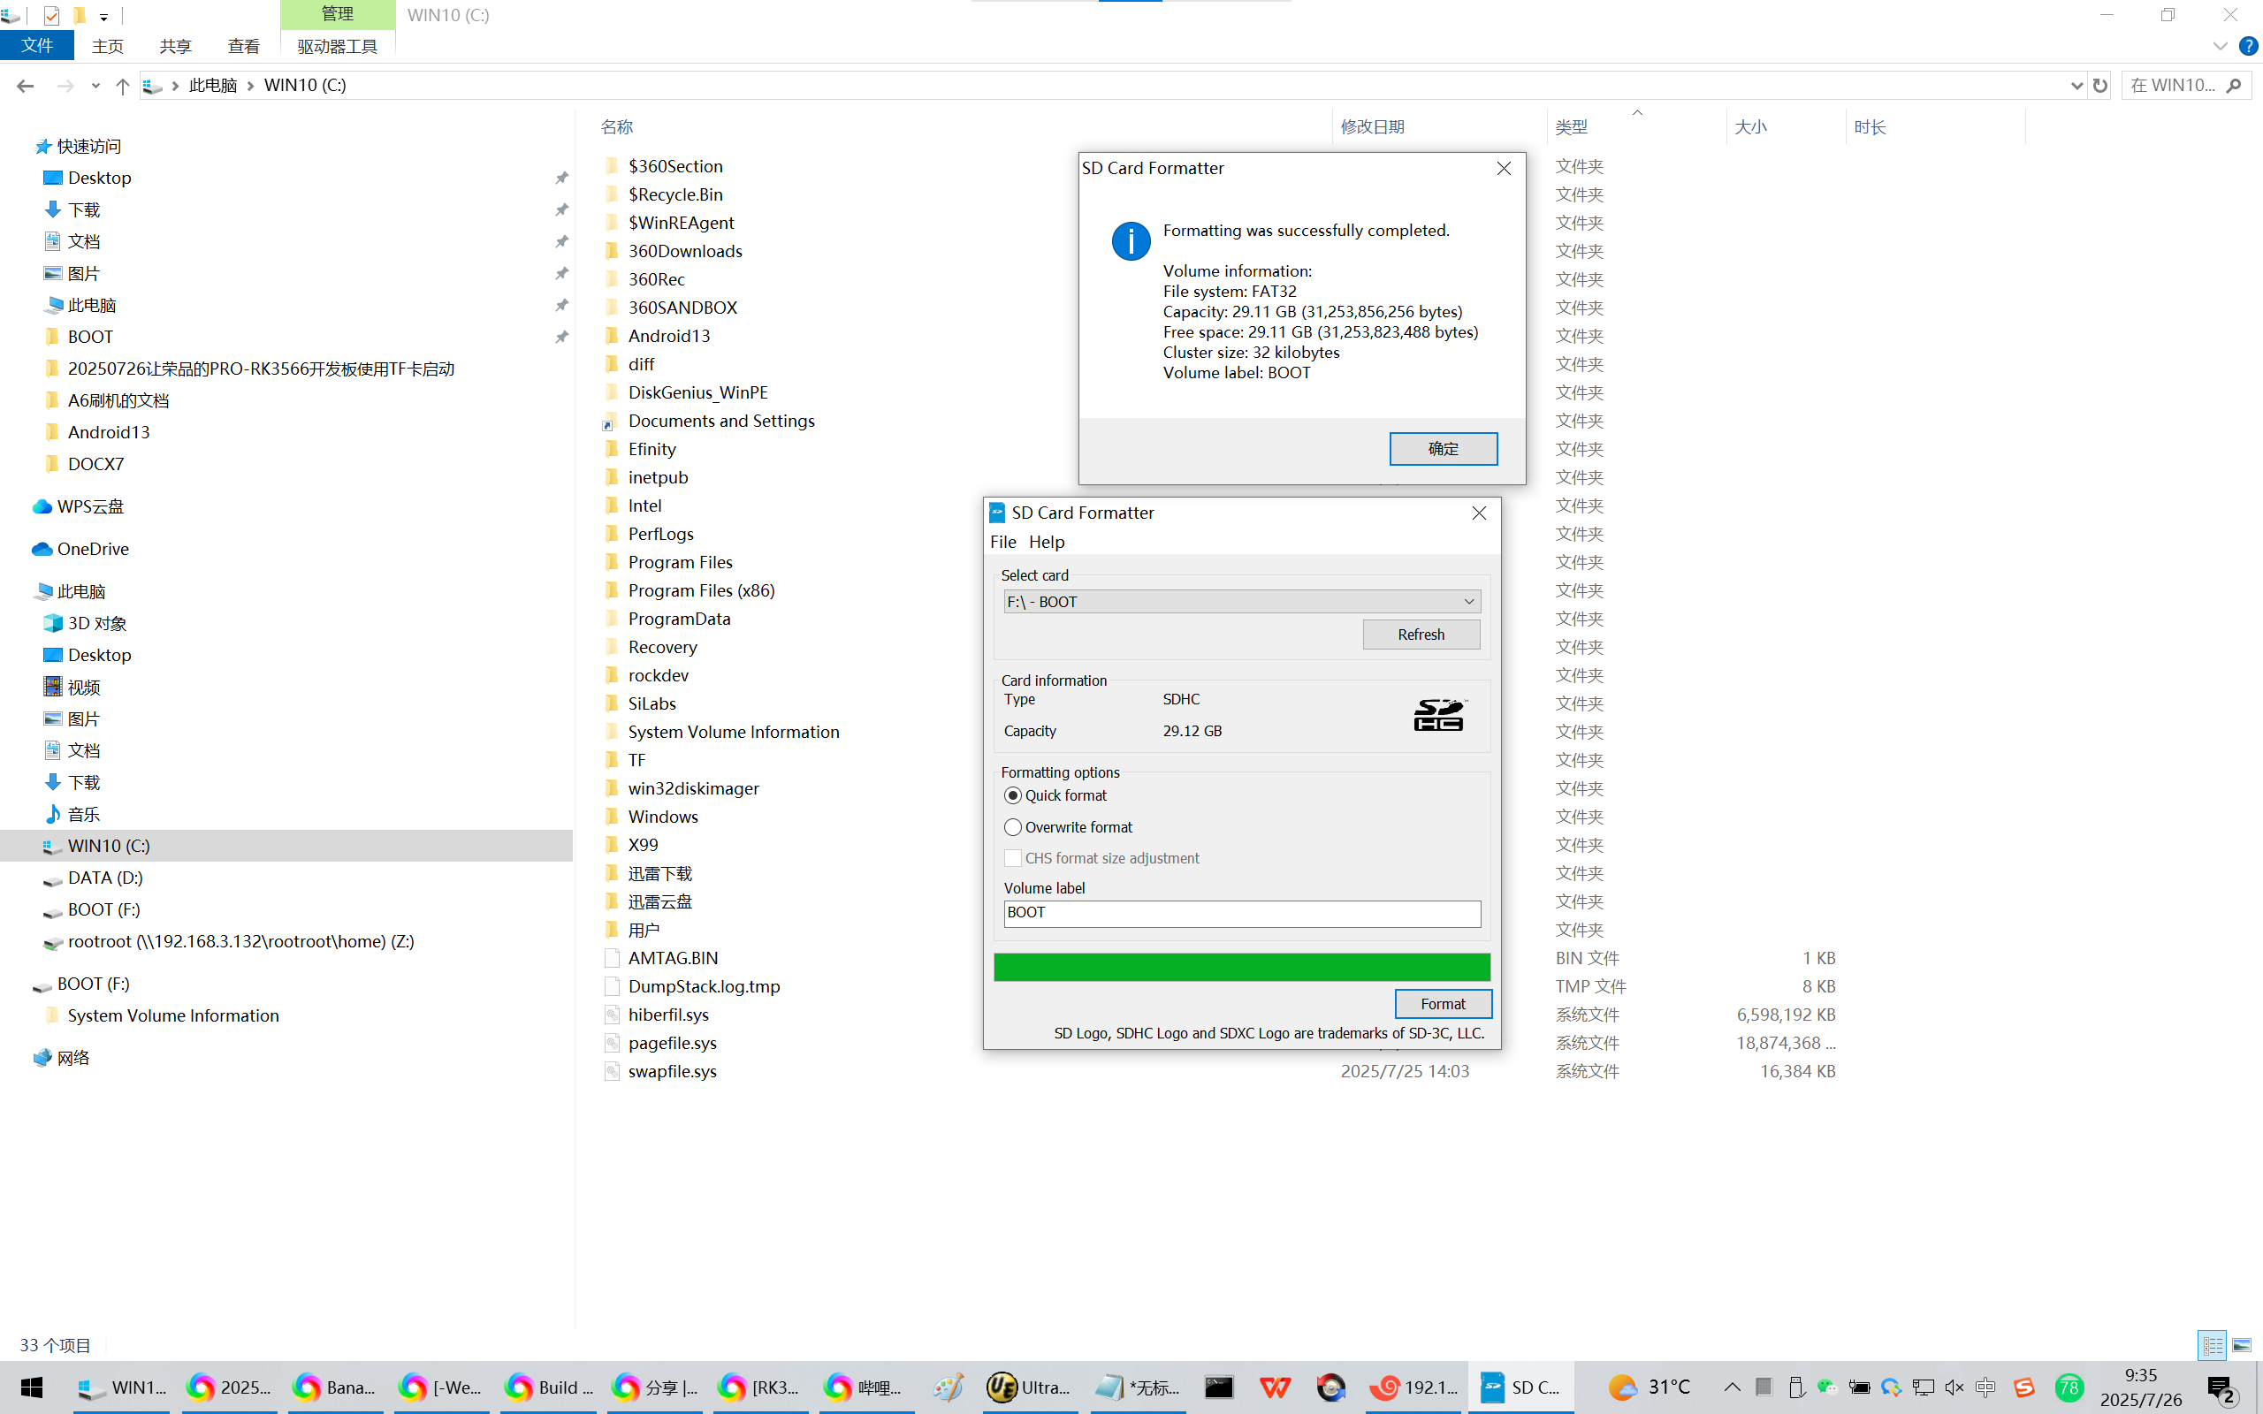The height and width of the screenshot is (1414, 2263).
Task: Sort by 名称 column header
Action: pyautogui.click(x=617, y=127)
